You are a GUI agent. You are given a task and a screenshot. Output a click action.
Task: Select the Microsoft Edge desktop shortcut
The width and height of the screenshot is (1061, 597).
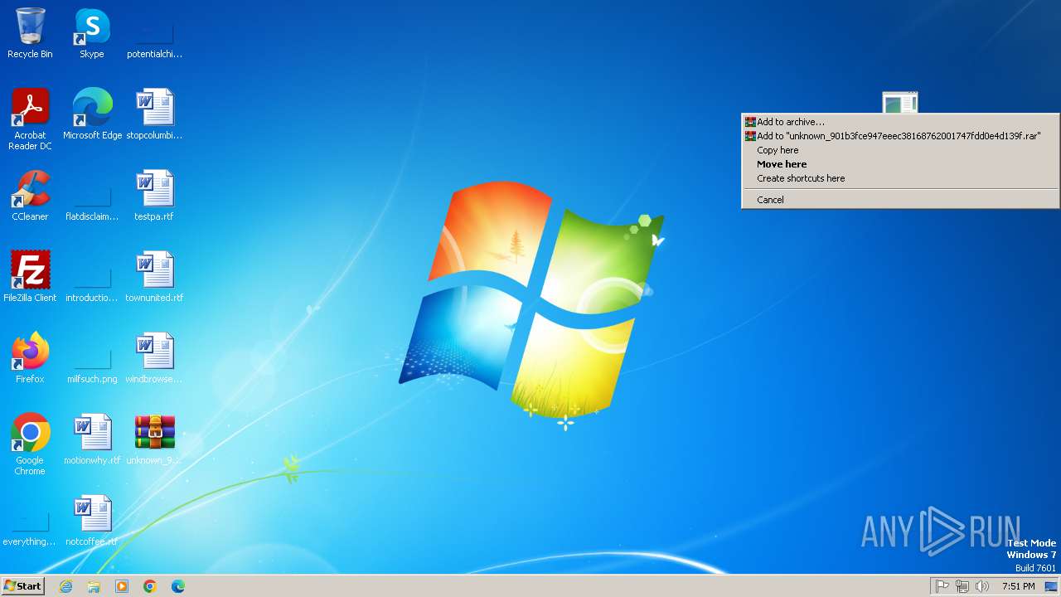tap(92, 114)
